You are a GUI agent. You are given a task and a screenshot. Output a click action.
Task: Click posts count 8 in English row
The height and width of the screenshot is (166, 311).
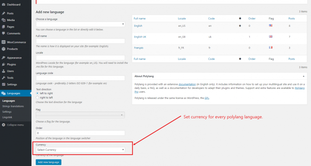click(x=290, y=26)
